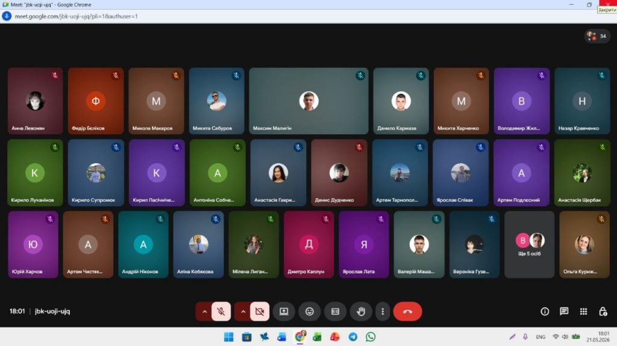
Task: Click Кирило Лучанінов muted mic icon
Action: pos(55,147)
